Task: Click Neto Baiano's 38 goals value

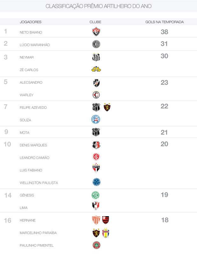Action: [x=164, y=32]
